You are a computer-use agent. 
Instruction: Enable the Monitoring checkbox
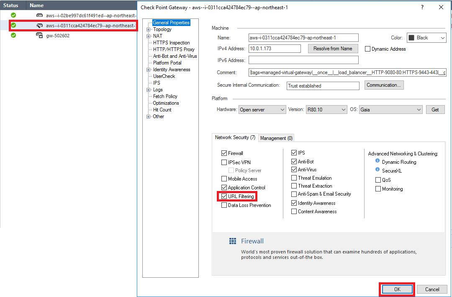click(378, 189)
